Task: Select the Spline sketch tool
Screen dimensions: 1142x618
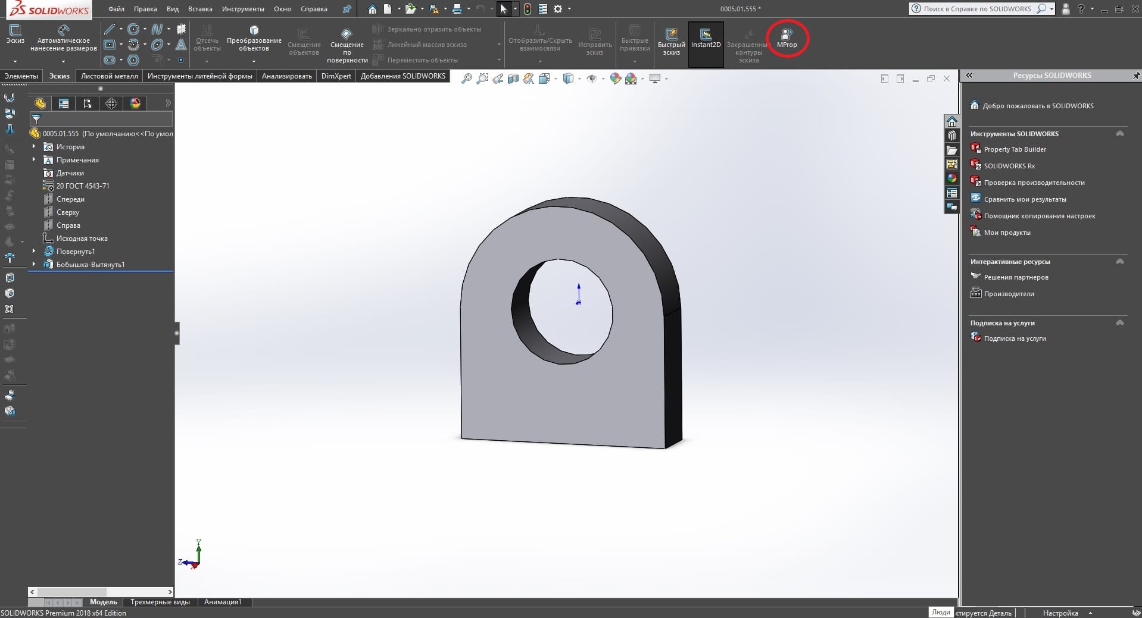Action: [x=157, y=29]
